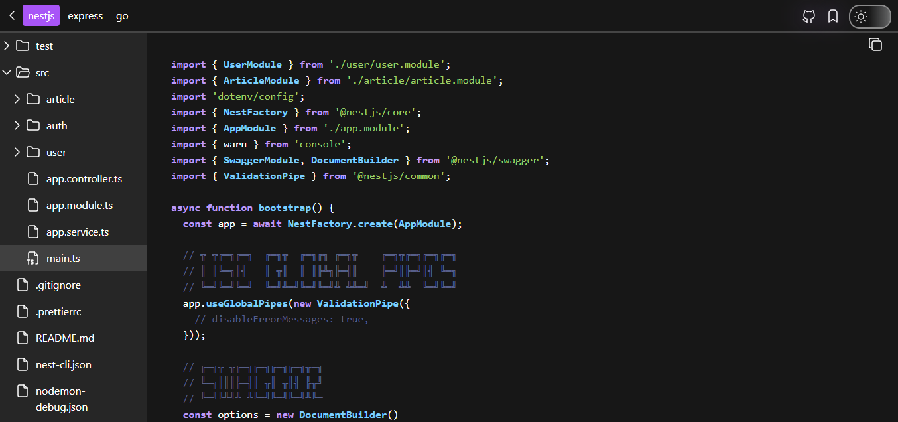
Task: Open the auth folder label
Action: (57, 125)
